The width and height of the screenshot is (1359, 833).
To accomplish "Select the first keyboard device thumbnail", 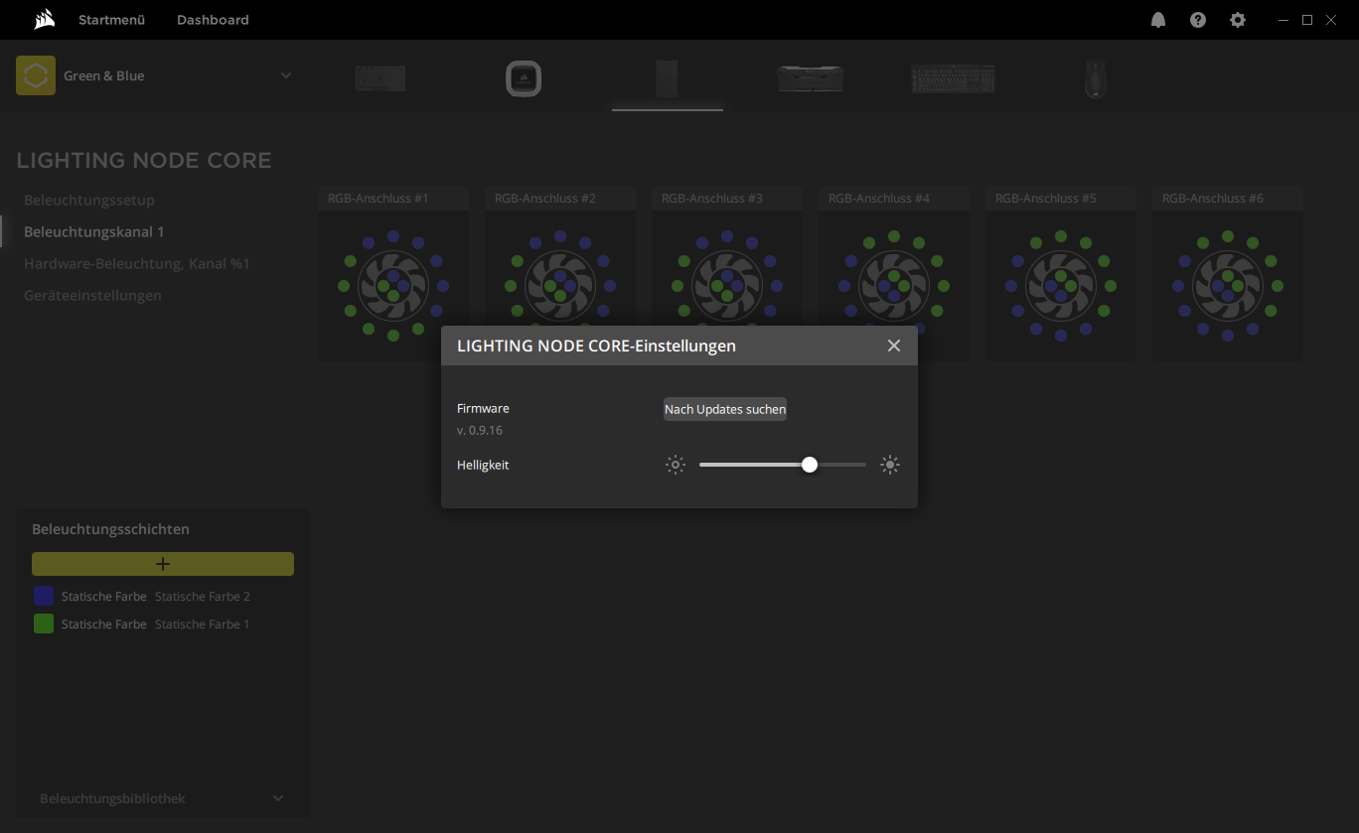I will (380, 78).
